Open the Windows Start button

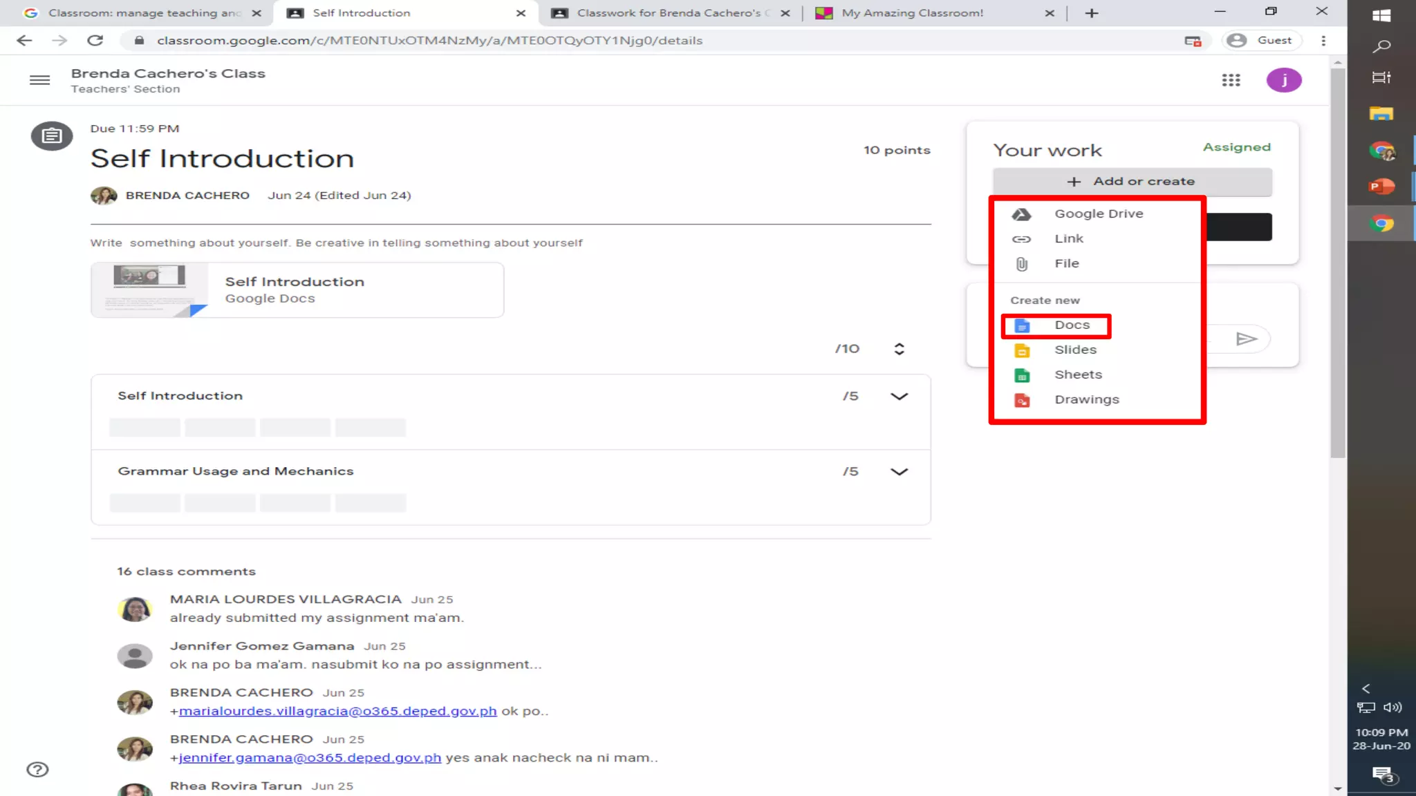pyautogui.click(x=1381, y=15)
